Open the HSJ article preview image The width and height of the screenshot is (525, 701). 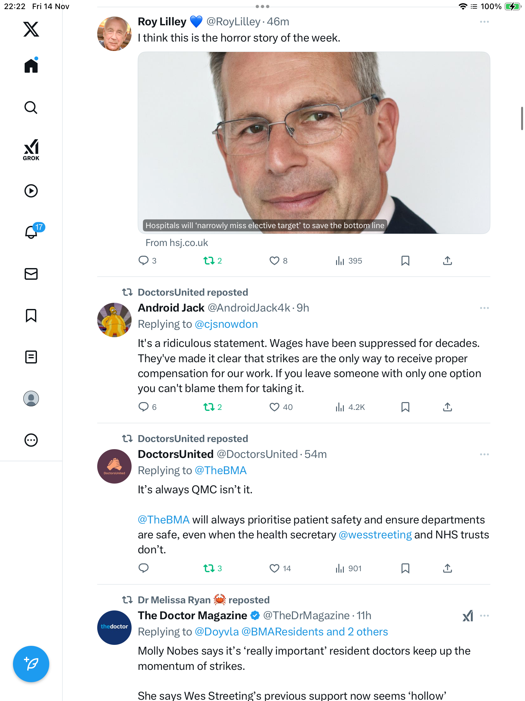point(314,143)
